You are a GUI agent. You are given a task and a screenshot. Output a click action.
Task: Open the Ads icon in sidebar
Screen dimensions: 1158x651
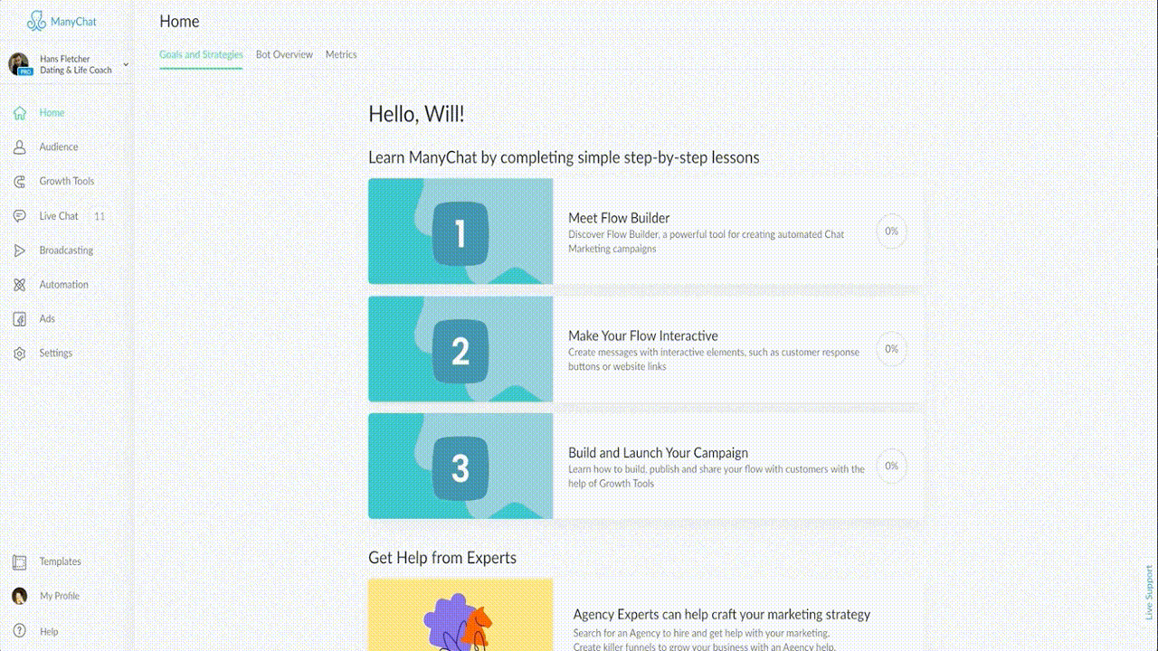point(20,319)
